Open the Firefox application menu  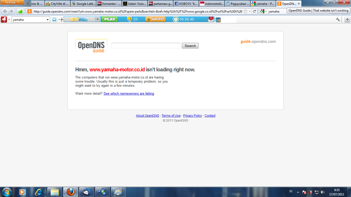coord(12,2)
